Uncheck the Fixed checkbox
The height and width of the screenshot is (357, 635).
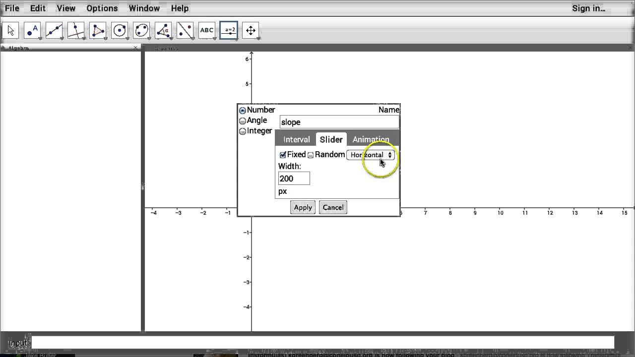tap(283, 155)
